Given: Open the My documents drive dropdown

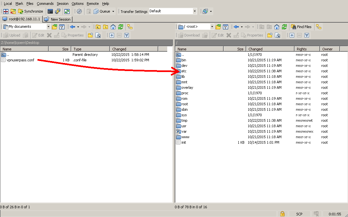Looking at the screenshot, I should pyautogui.click(x=48, y=27).
